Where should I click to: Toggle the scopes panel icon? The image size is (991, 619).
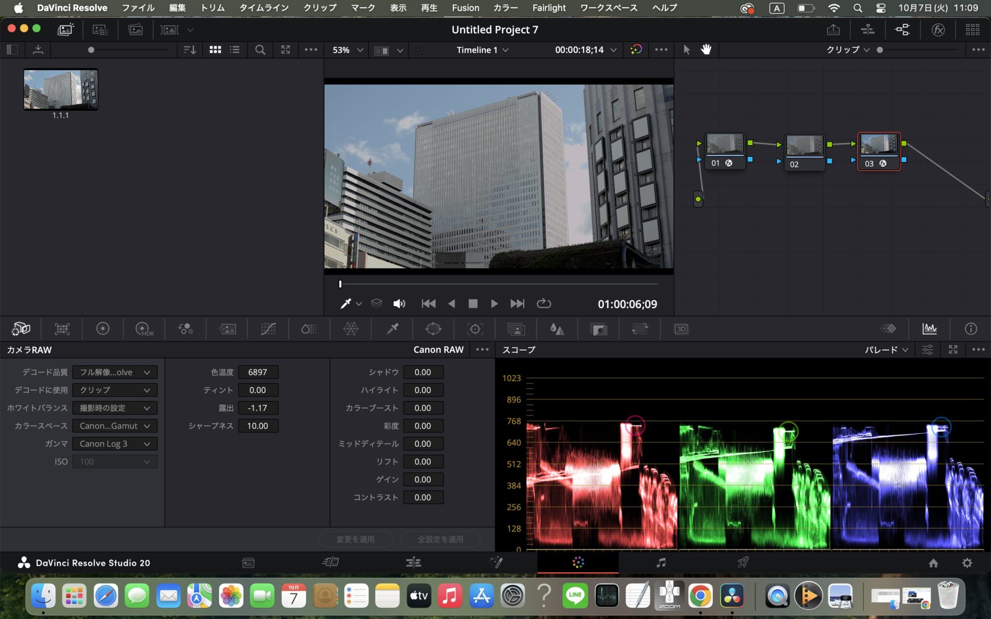[930, 329]
